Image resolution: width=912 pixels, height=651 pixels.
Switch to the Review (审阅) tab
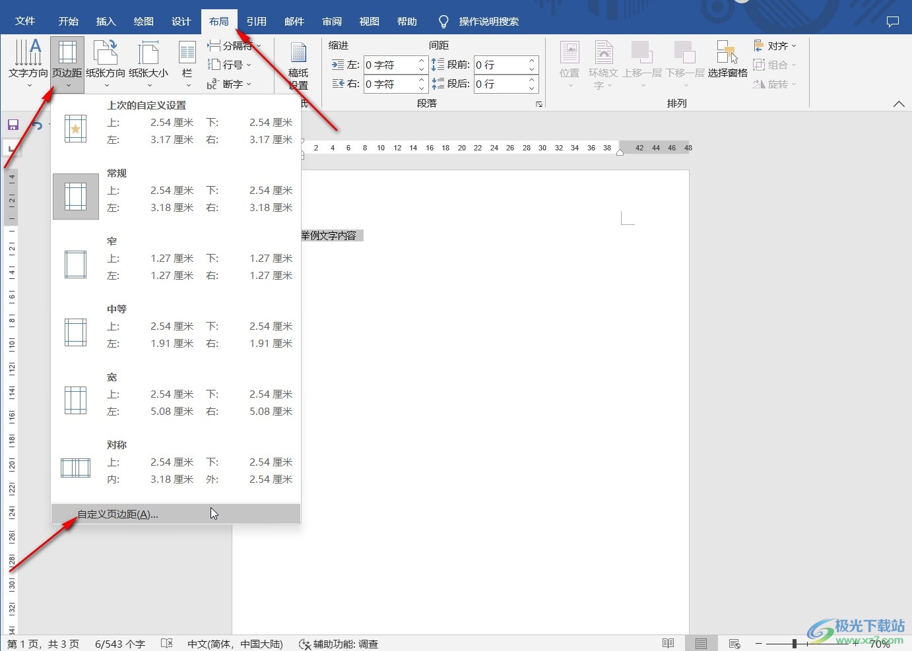click(x=332, y=21)
